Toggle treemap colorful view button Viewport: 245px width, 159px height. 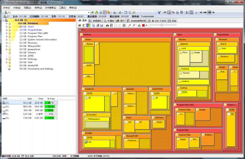pyautogui.click(x=88, y=25)
